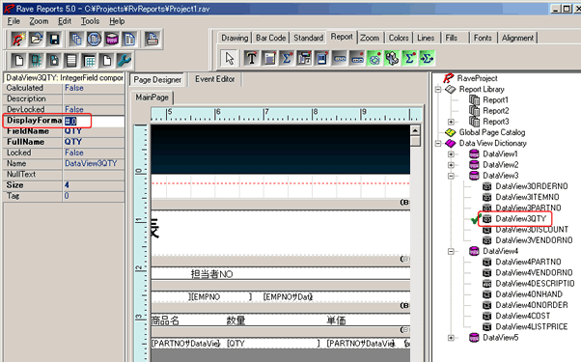Click the wrench icon in toolbar
Screen dimensions: 581x362
[x=124, y=61]
